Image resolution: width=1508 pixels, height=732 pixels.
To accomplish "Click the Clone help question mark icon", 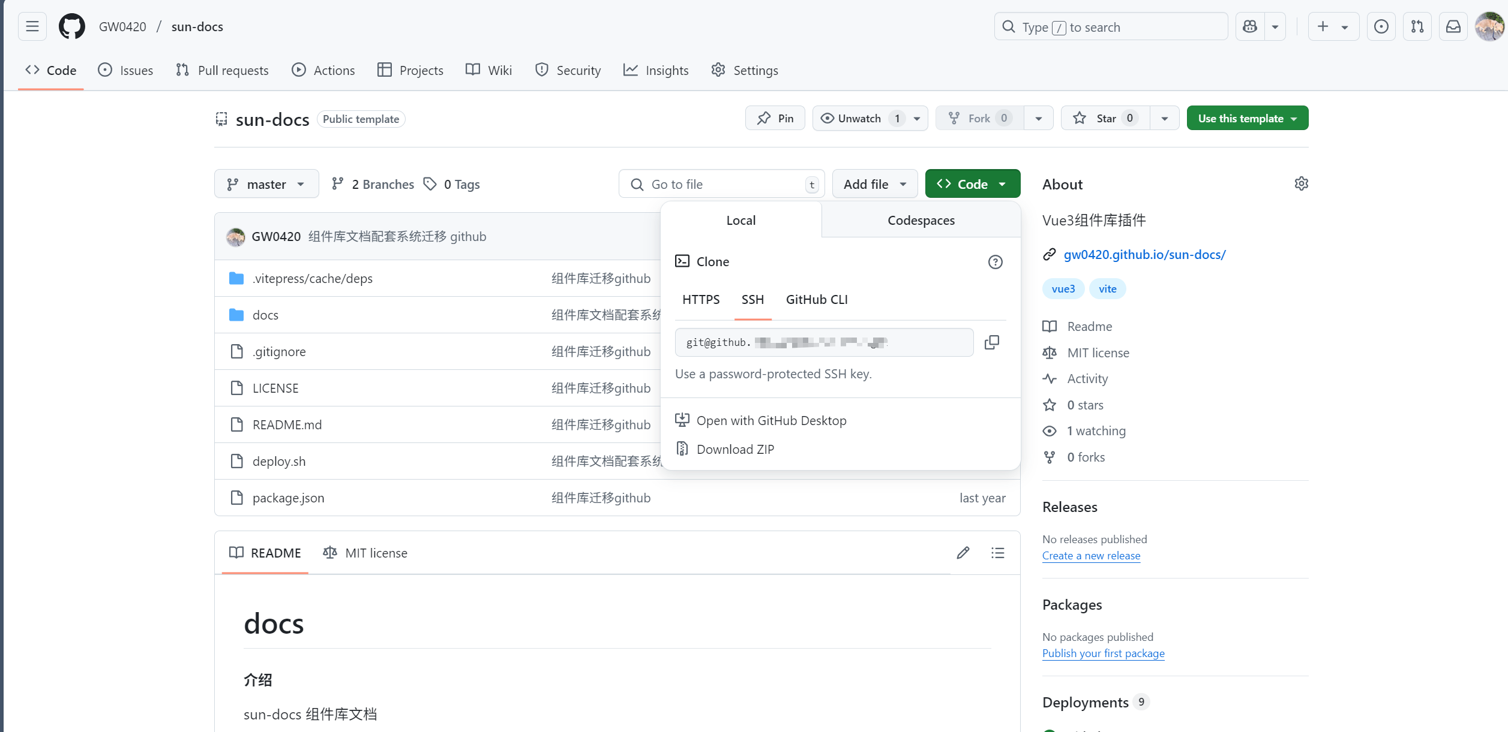I will point(995,262).
